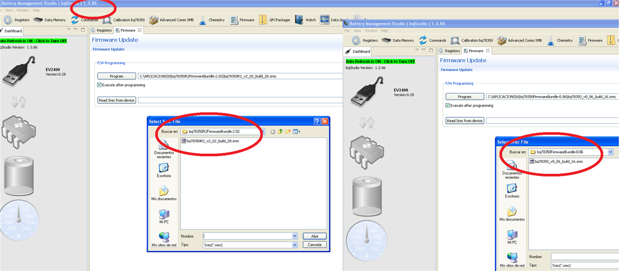Click Abrir in Select Srec File dialog
Image resolution: width=622 pixels, height=271 pixels.
tap(315, 236)
